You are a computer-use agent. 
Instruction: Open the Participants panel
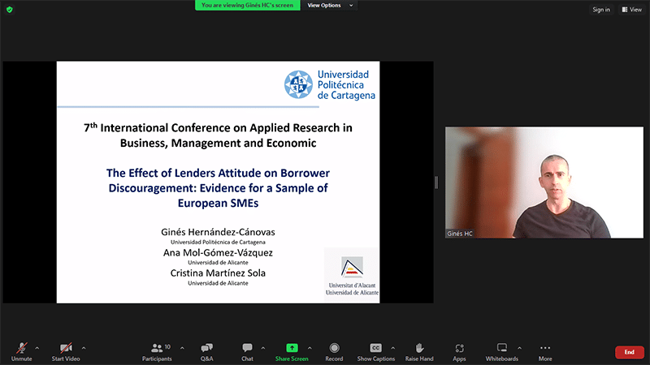point(157,348)
